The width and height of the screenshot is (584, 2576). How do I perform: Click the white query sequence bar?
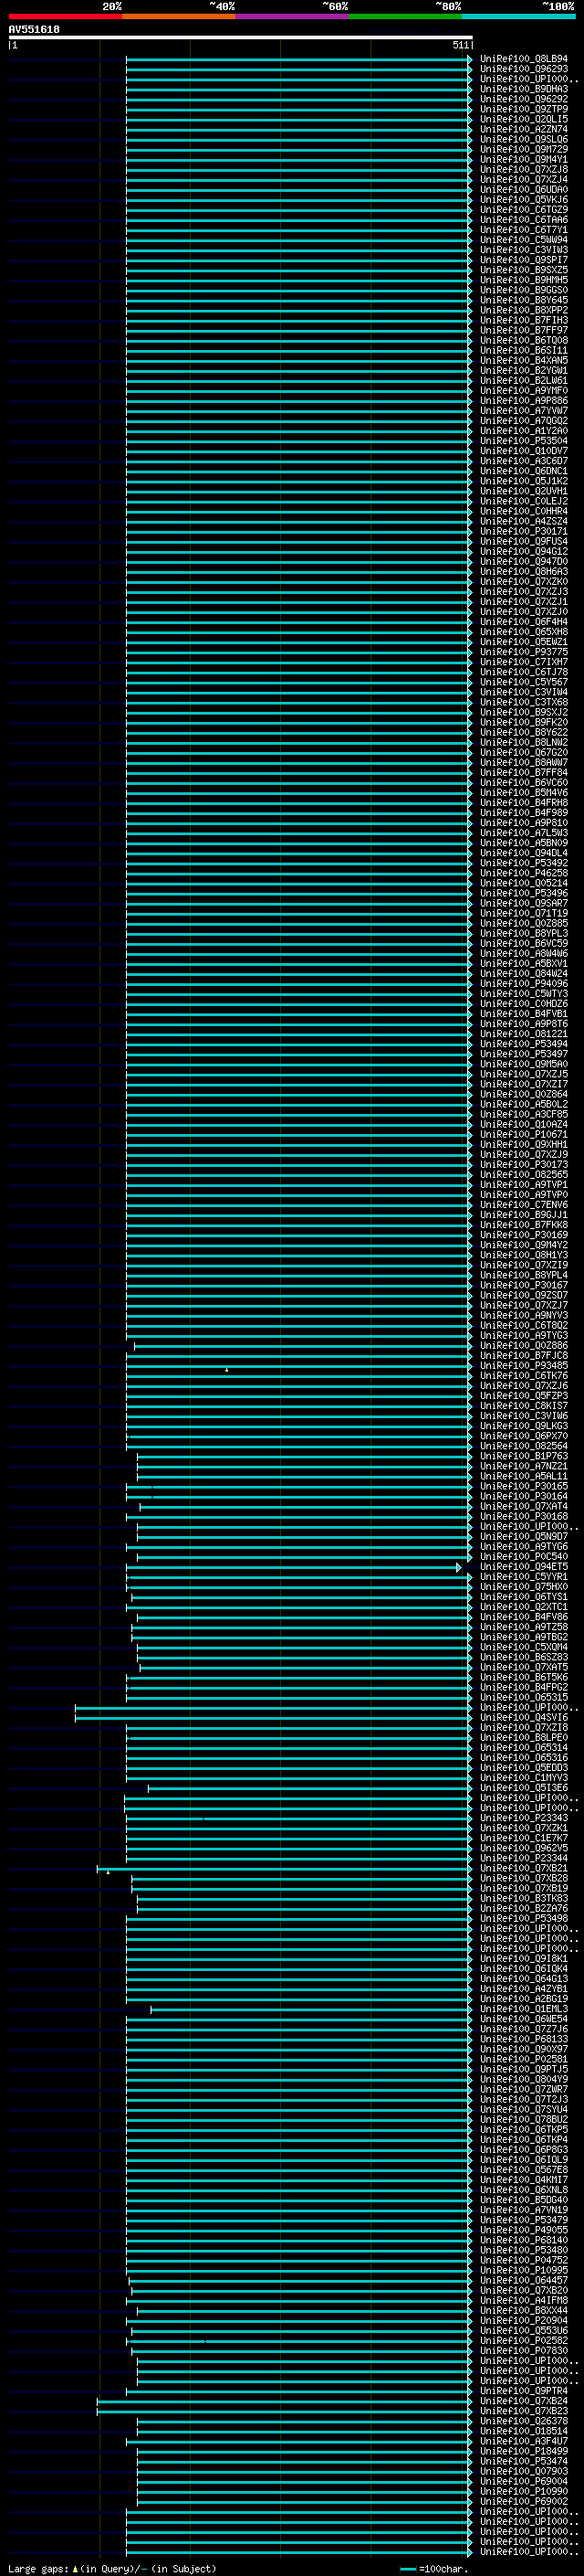click(x=241, y=38)
